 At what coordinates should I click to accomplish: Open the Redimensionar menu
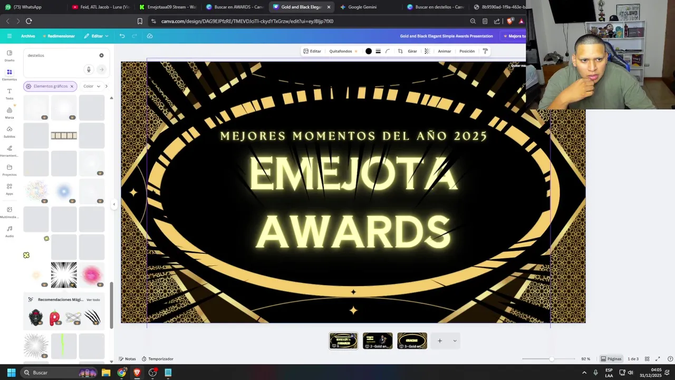[x=59, y=36]
